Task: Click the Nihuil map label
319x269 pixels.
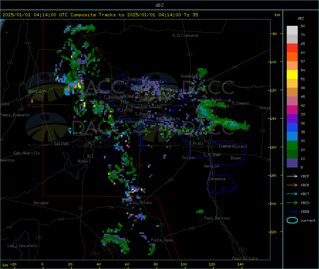Action: tap(84, 161)
